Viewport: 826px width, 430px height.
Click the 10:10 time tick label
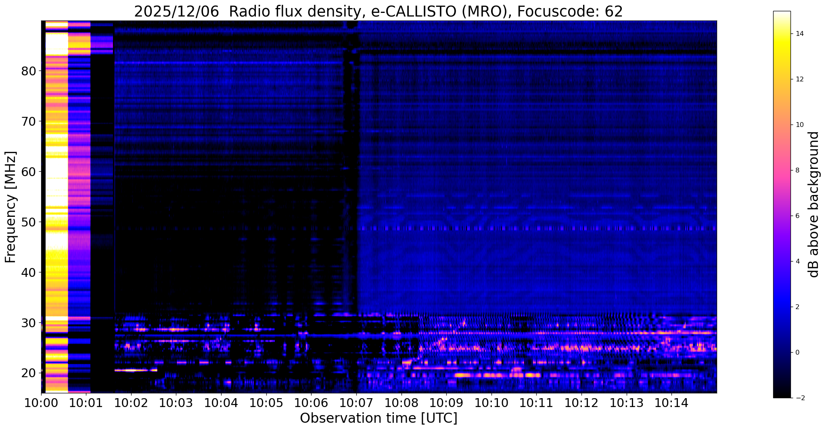tap(491, 403)
